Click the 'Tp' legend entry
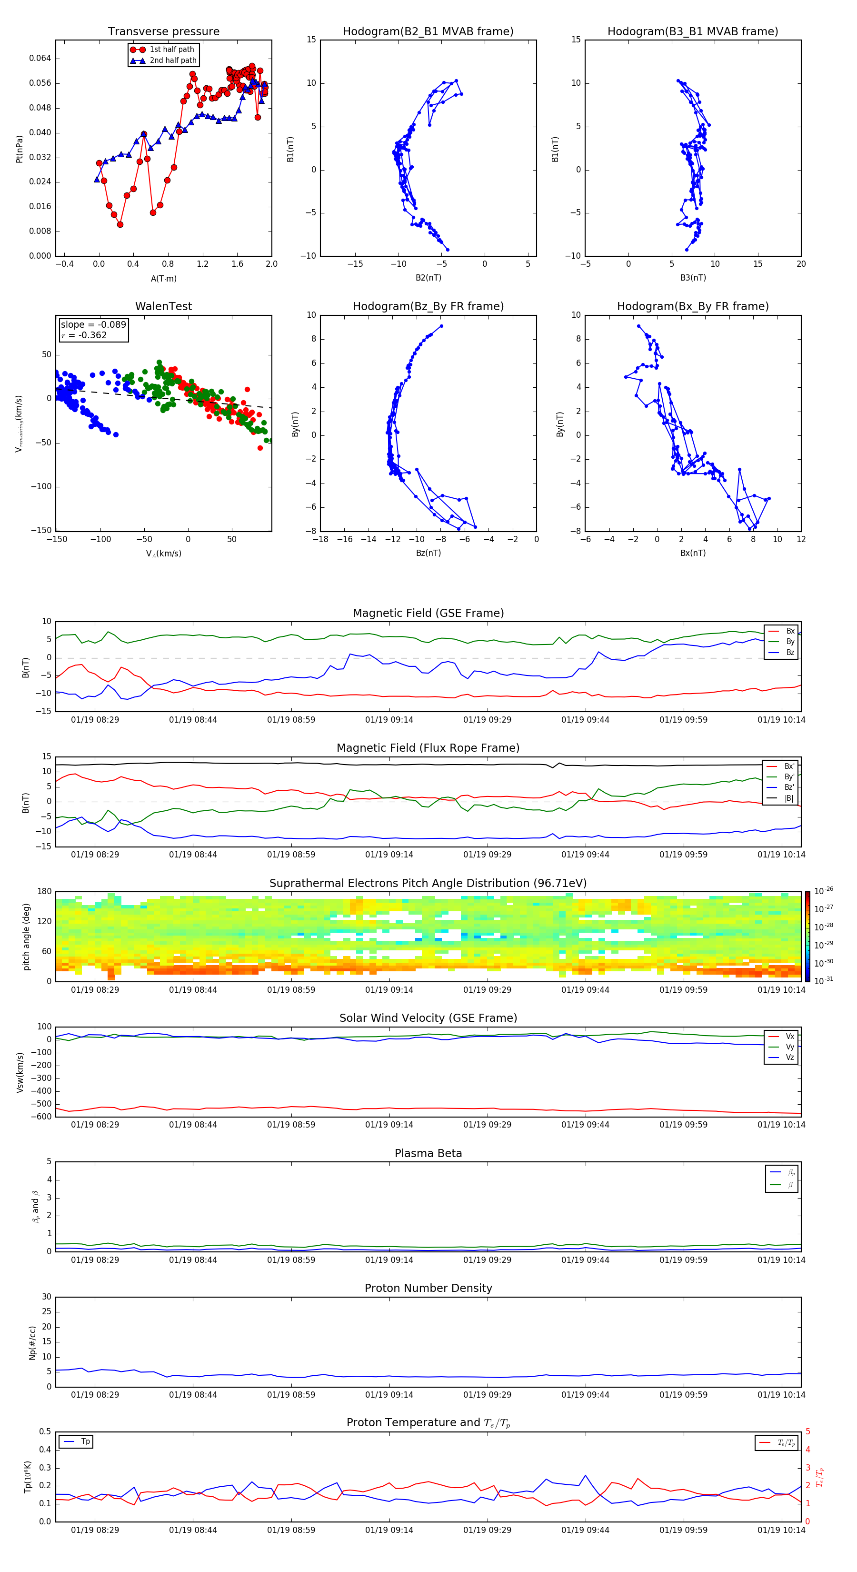Screen dimensions: 857x1572 click(x=76, y=1441)
